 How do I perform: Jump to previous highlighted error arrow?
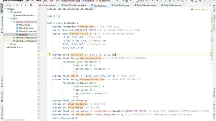point(208,9)
